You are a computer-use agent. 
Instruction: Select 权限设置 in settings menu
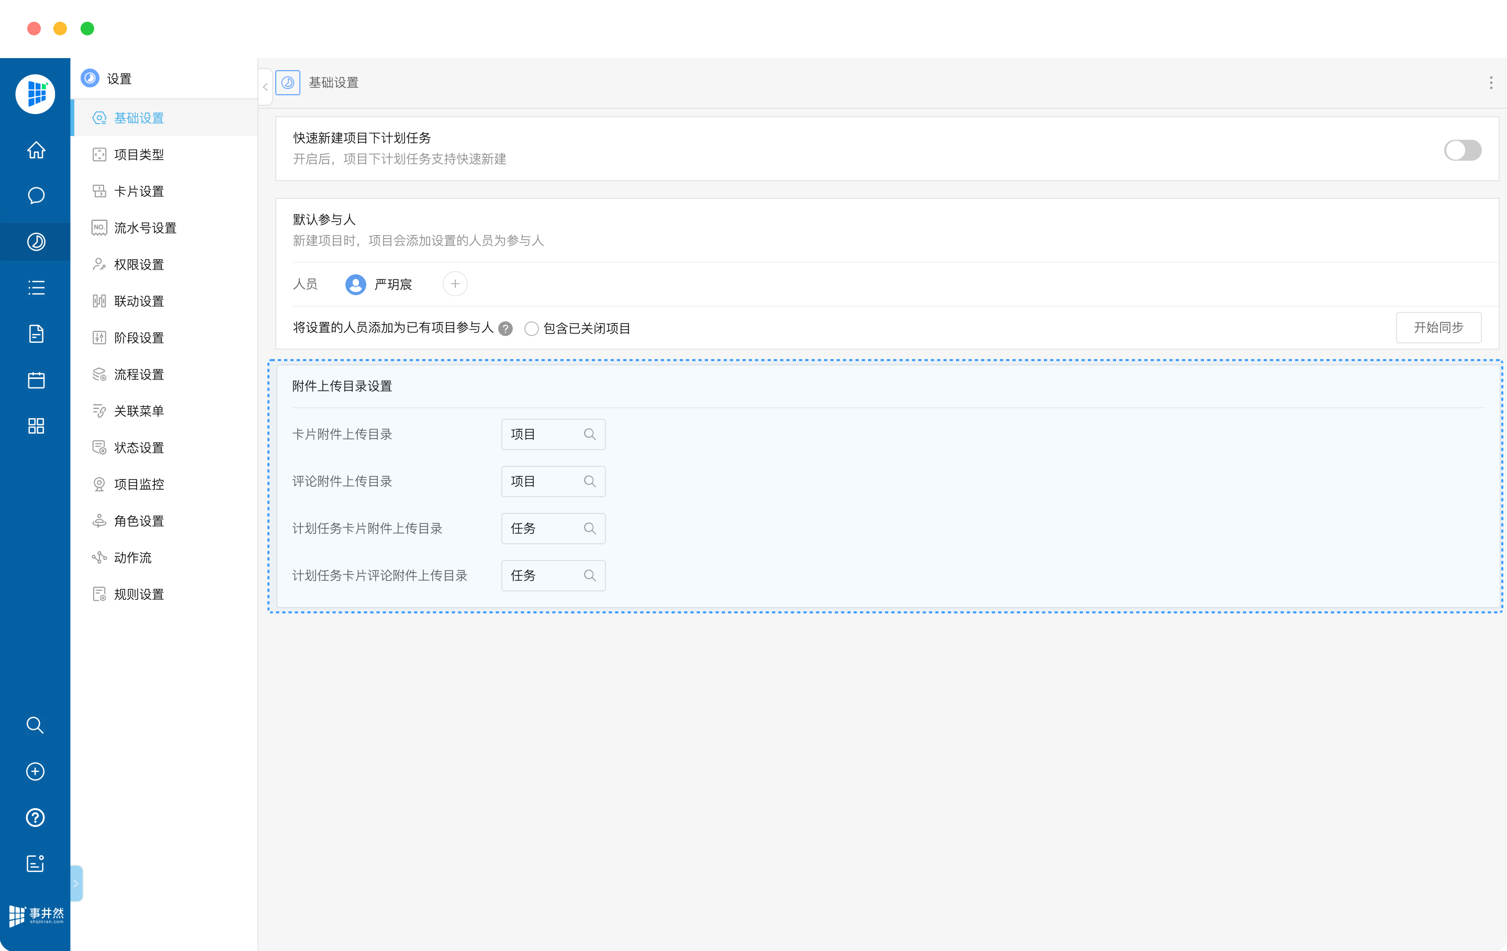point(138,265)
